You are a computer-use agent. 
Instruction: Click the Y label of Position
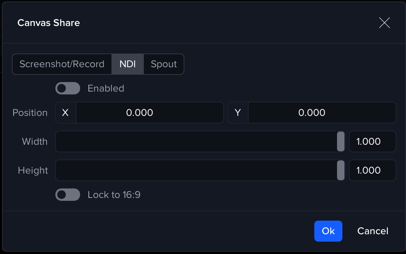click(x=238, y=113)
